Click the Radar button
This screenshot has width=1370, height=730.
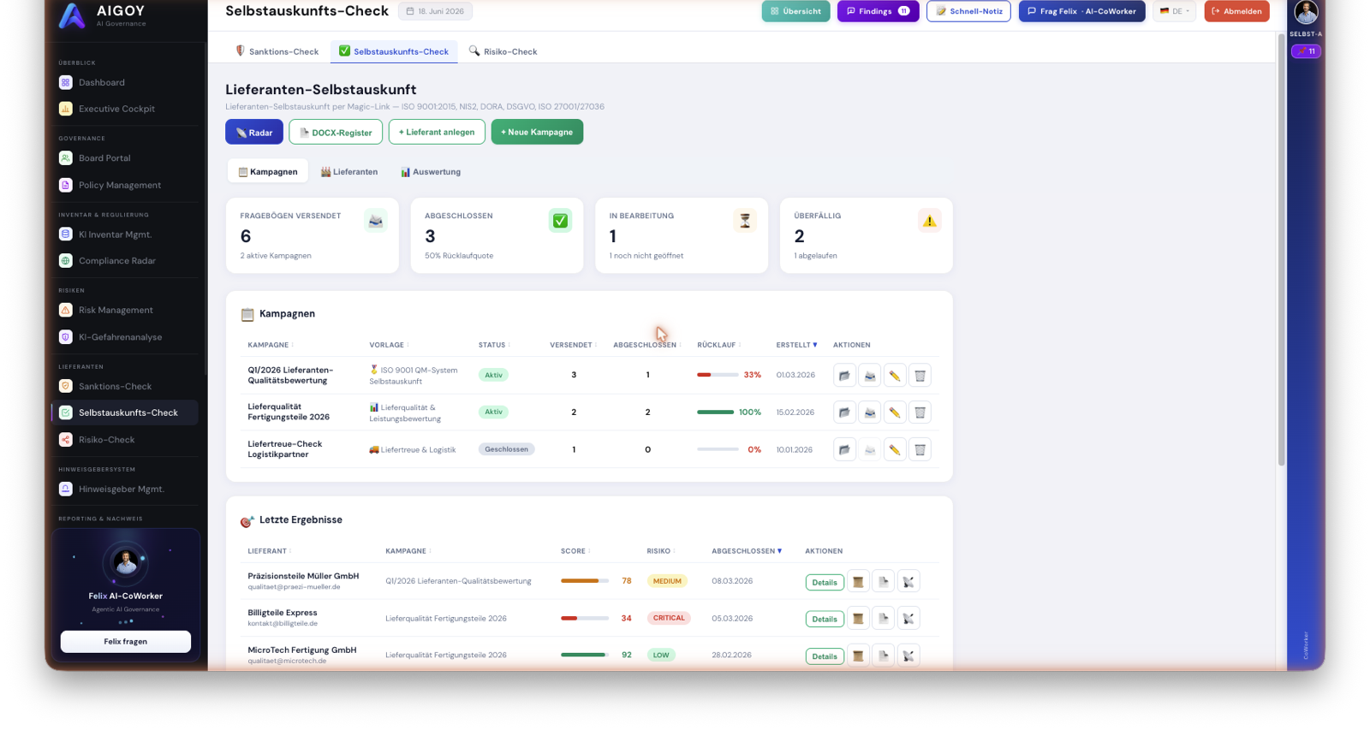(254, 132)
